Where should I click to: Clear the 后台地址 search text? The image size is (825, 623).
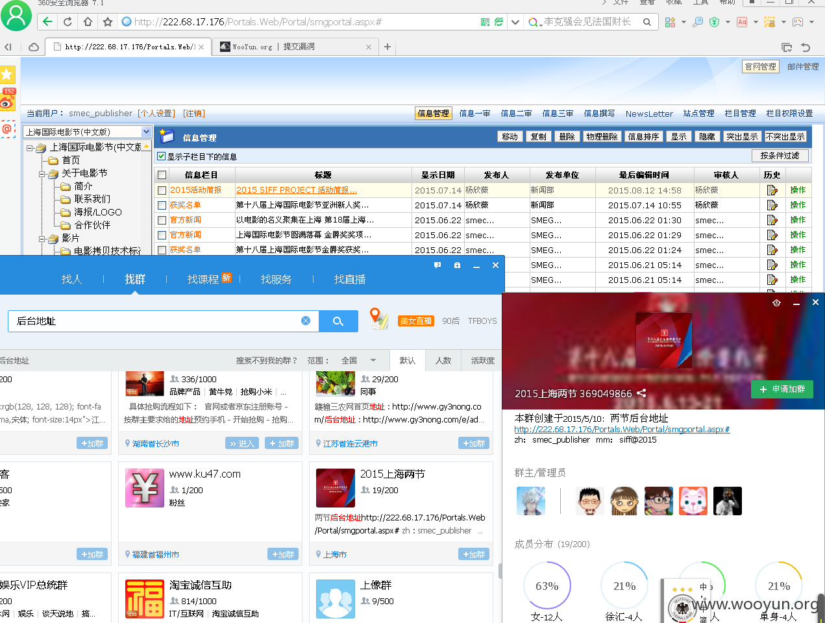[306, 321]
